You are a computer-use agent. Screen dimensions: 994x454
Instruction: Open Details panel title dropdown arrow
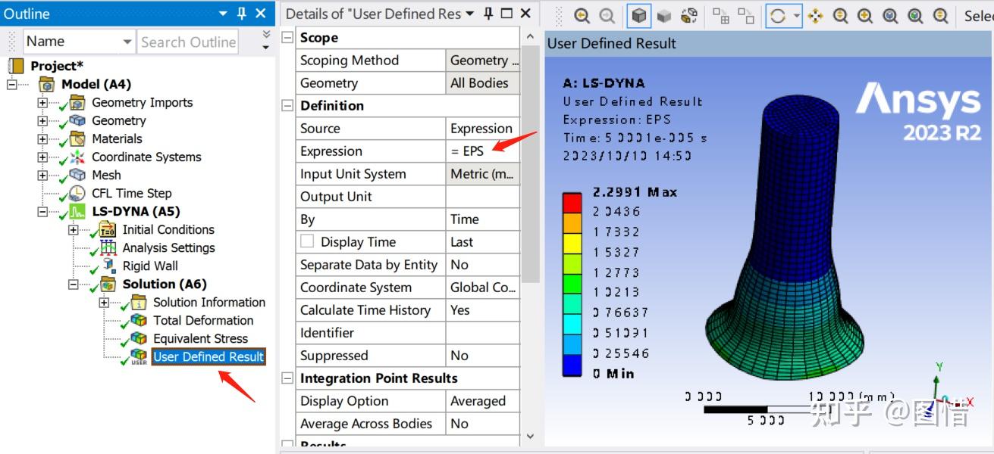tap(470, 14)
